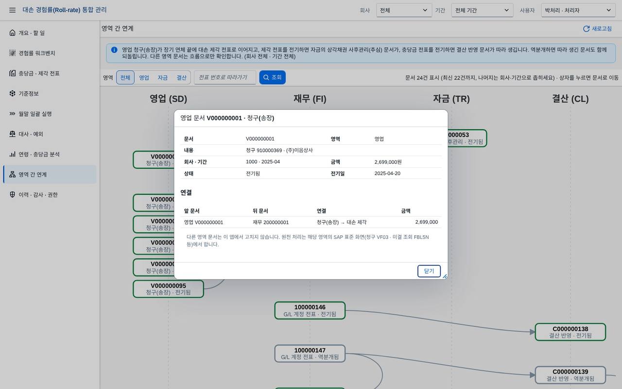Click the 경험률 워크벤치 grid icon
The height and width of the screenshot is (389, 622).
12,53
